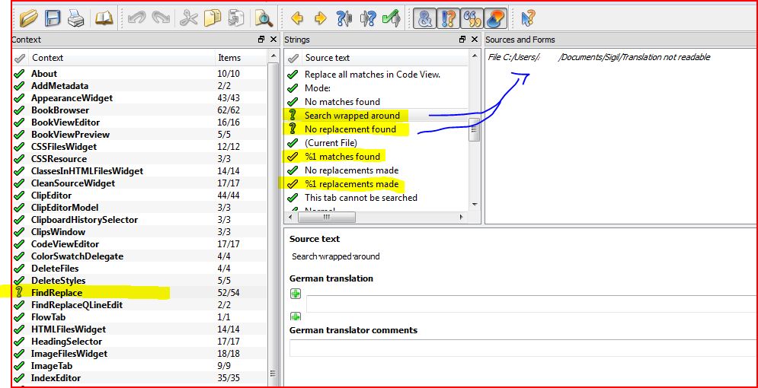Click status column header in Strings list
758x388 pixels.
click(293, 58)
